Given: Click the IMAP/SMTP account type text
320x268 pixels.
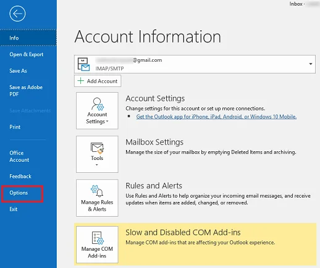Looking at the screenshot, I should coord(109,69).
